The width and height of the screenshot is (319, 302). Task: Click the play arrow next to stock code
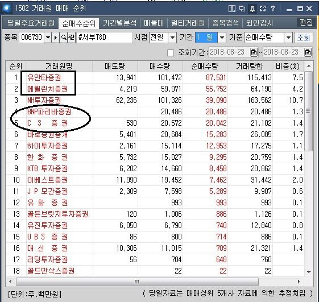point(56,38)
